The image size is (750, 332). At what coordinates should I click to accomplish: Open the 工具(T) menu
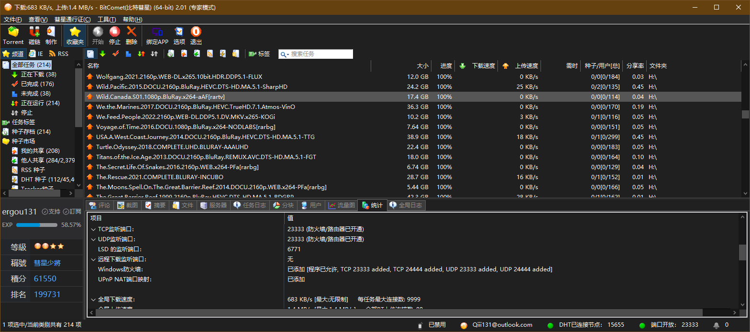(x=106, y=20)
